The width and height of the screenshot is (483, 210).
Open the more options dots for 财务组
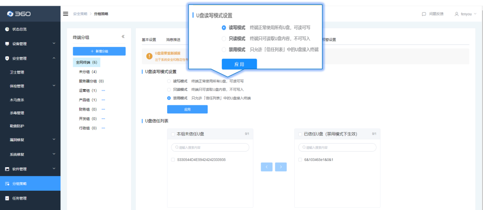click(103, 109)
